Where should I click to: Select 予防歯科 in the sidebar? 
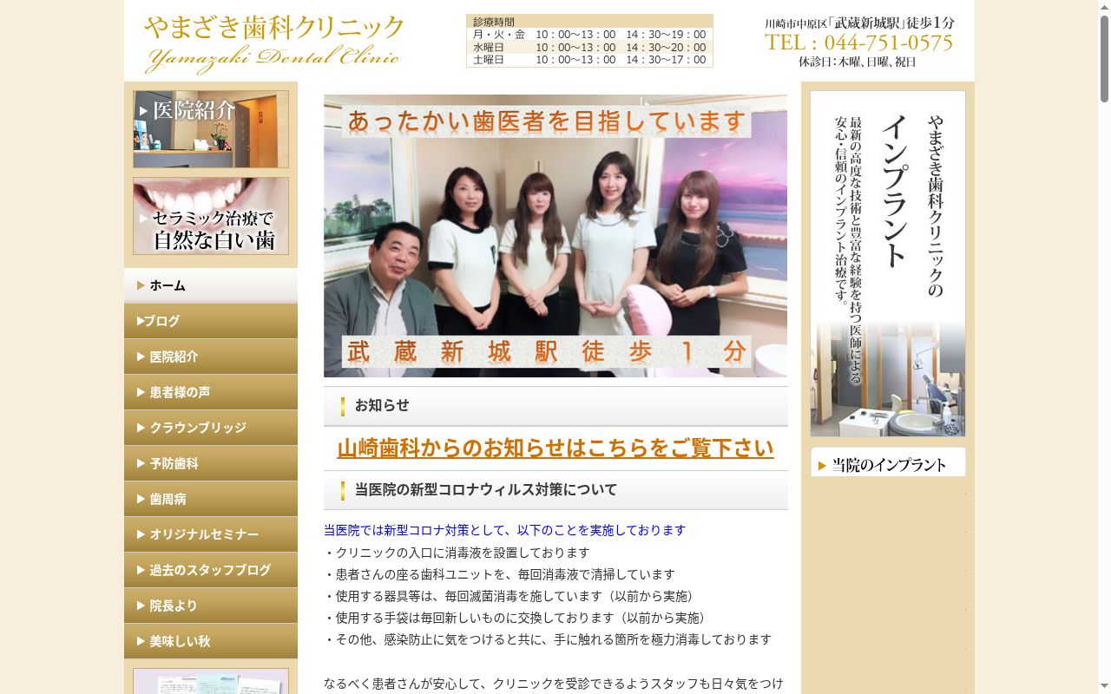(211, 463)
